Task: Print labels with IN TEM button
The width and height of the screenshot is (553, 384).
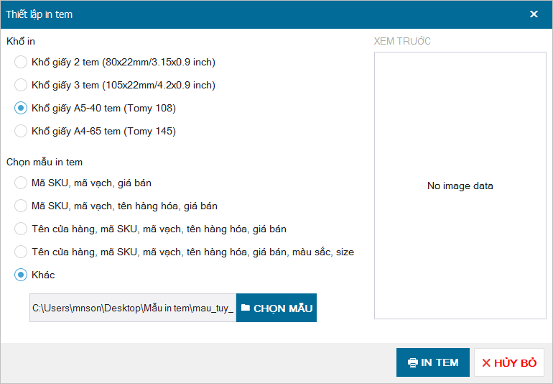Action: (433, 362)
